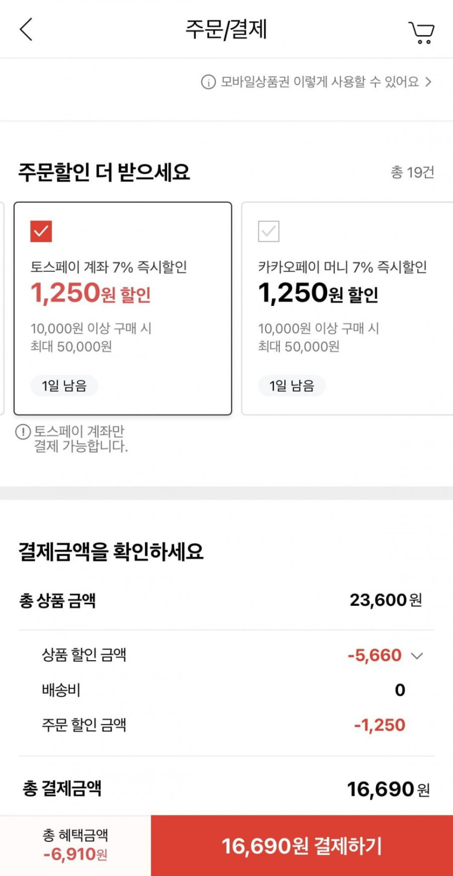Screen dimensions: 453x876
Task: Tap the back arrow icon
Action: pyautogui.click(x=26, y=29)
